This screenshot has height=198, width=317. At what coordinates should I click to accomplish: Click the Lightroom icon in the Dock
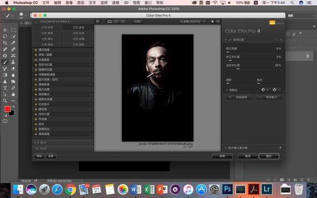coord(266,189)
